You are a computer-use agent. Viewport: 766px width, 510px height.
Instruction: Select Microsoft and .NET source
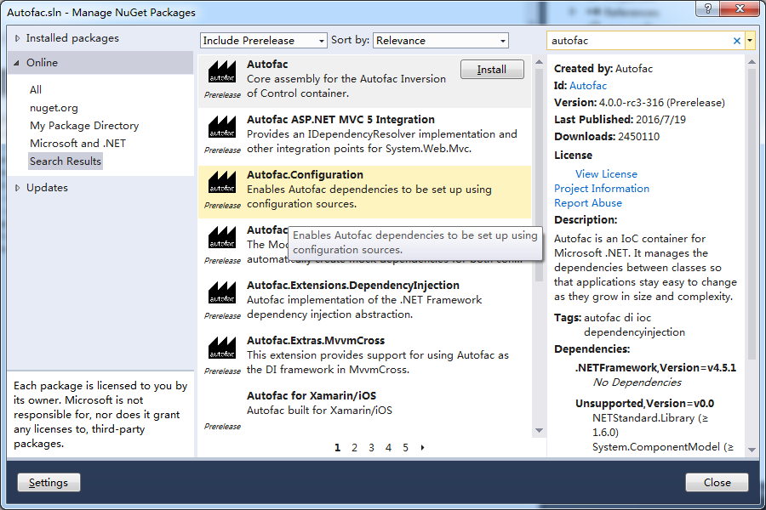point(77,144)
